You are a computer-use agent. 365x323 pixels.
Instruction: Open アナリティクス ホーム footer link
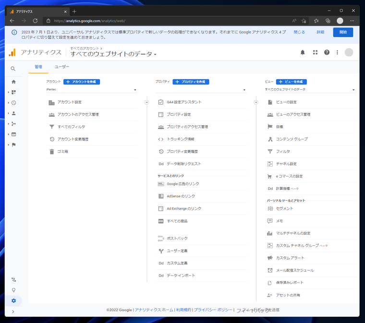point(154,310)
